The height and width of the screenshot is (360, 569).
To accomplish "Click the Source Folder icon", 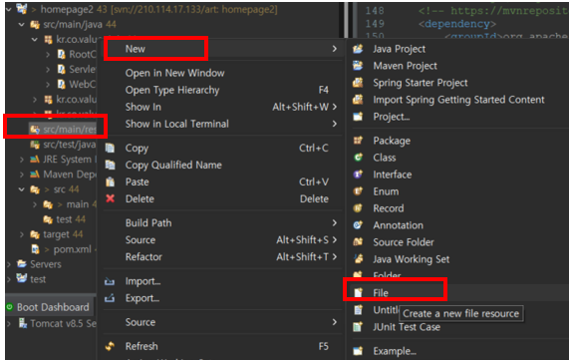I will 358,242.
